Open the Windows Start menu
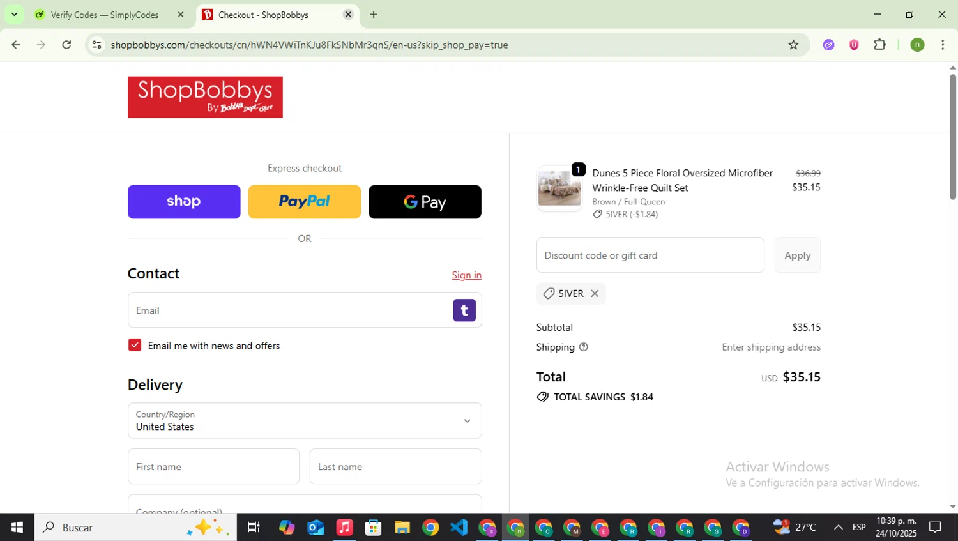 [x=17, y=528]
